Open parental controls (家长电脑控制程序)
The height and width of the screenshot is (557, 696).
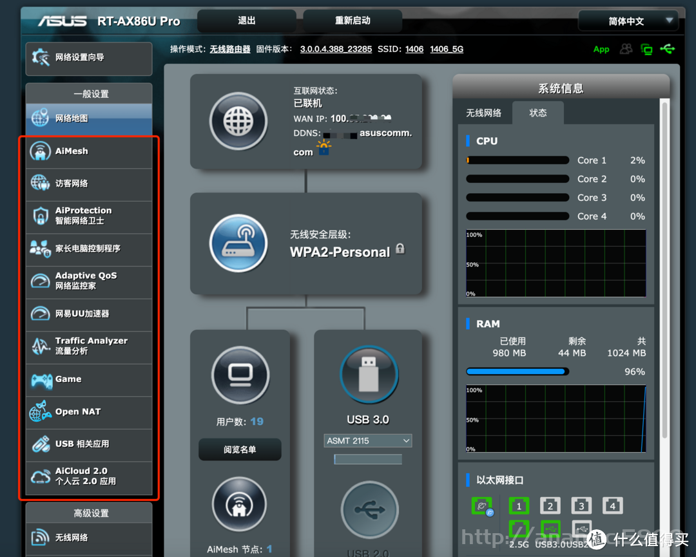89,249
